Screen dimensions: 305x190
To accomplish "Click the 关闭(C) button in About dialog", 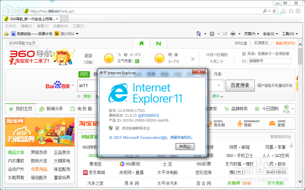I will point(185,147).
